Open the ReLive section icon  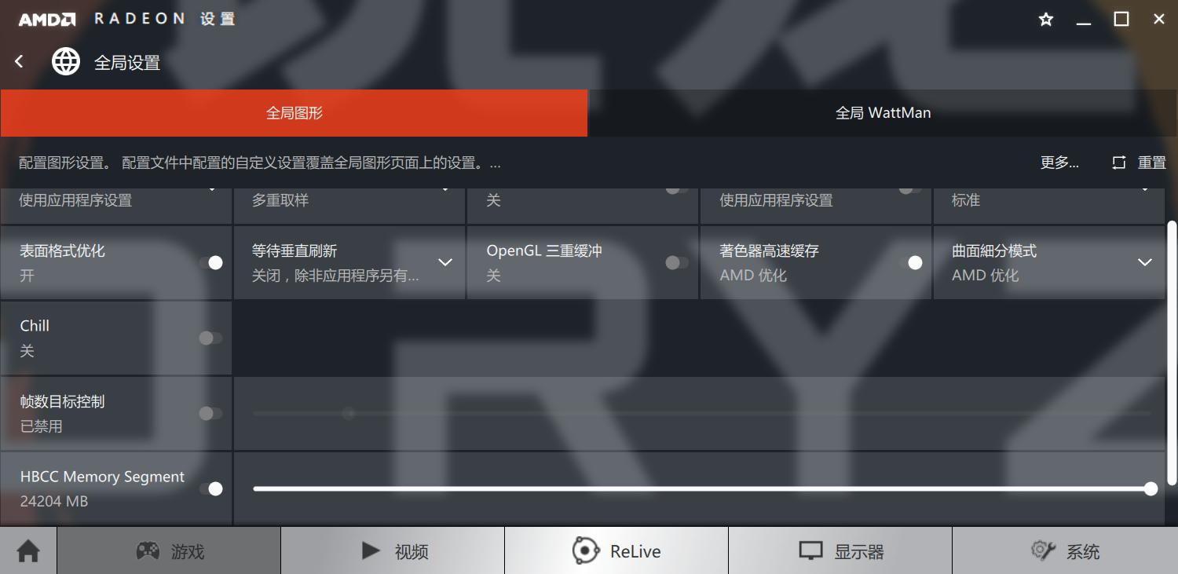[585, 550]
